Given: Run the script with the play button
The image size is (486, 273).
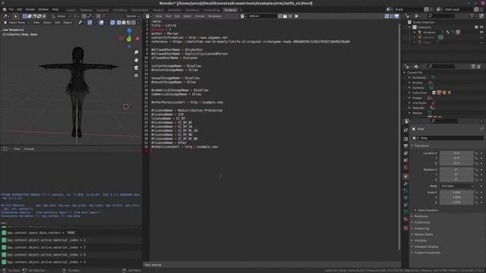Looking at the screenshot, I should pos(296,16).
